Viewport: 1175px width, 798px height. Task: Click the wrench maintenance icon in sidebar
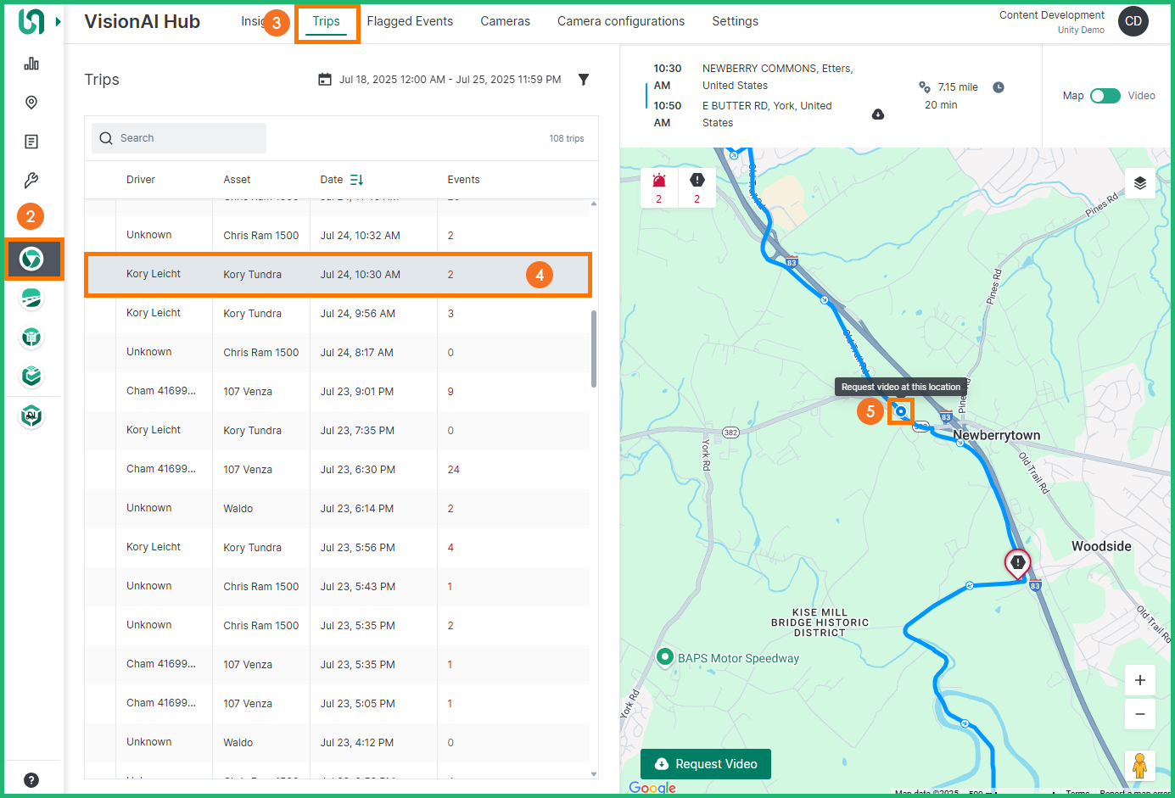pyautogui.click(x=31, y=181)
